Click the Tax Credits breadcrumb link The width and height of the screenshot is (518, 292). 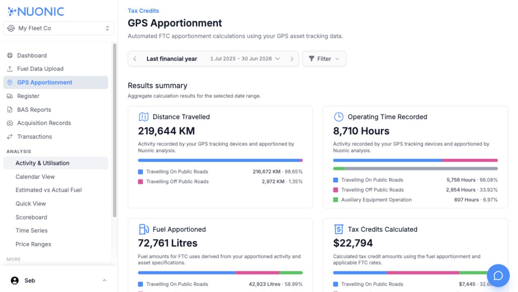pyautogui.click(x=143, y=11)
